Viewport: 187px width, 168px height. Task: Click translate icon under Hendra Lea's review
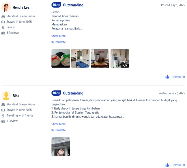pos(53,42)
